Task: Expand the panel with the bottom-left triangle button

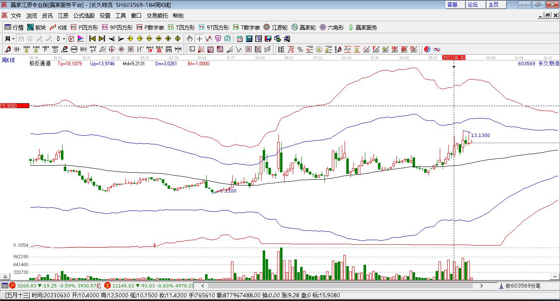Action: 5,276
